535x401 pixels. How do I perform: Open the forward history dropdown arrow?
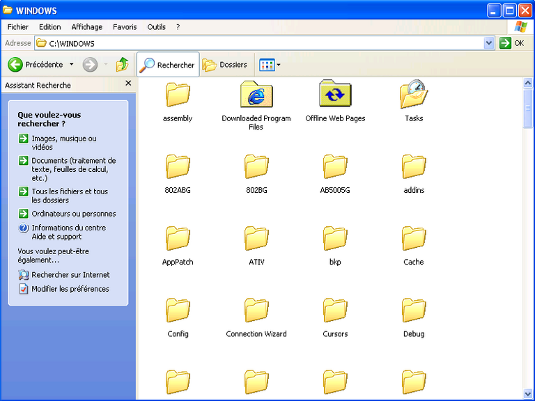click(x=106, y=65)
